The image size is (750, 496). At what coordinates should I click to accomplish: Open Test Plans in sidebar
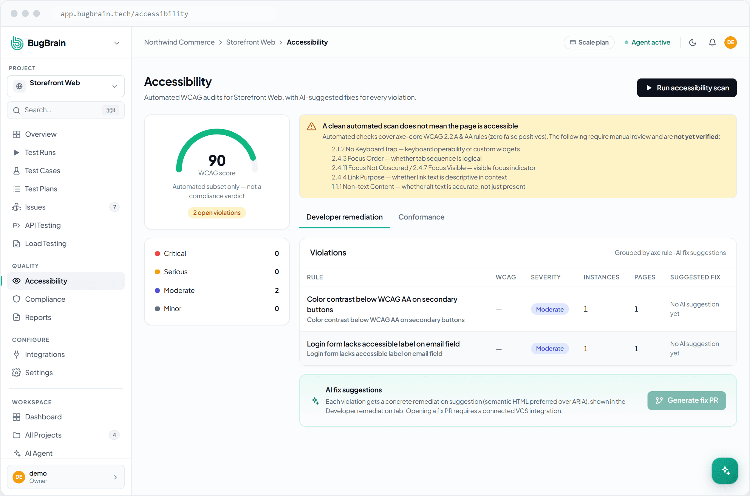pos(66,189)
